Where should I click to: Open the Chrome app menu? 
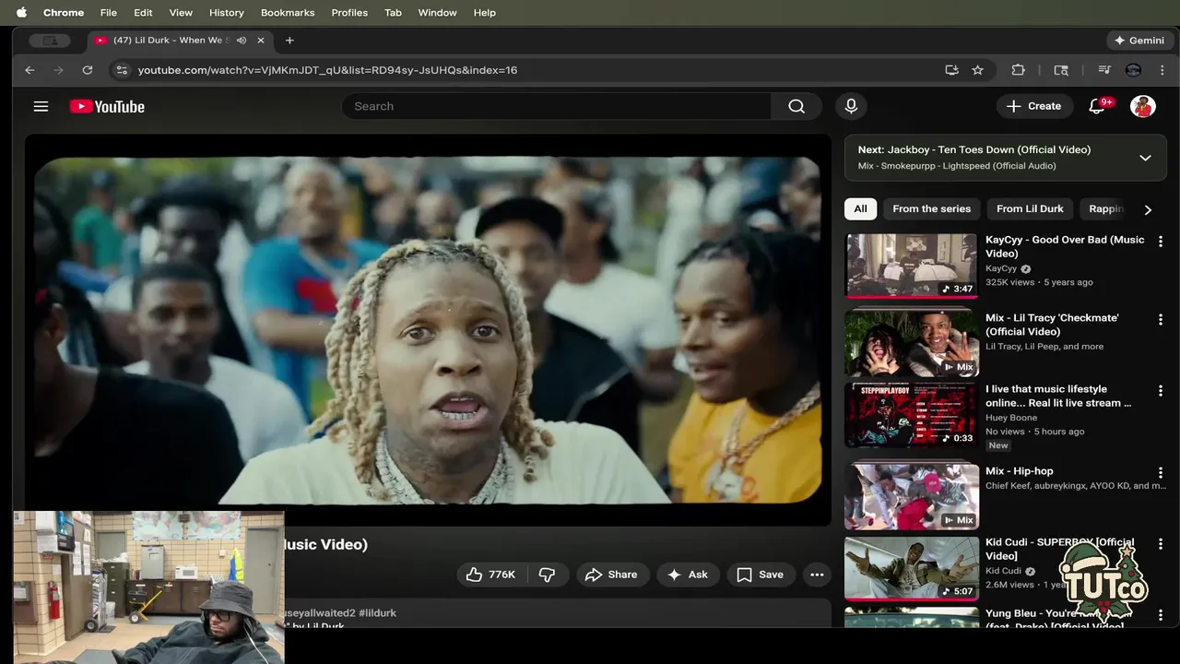click(64, 13)
